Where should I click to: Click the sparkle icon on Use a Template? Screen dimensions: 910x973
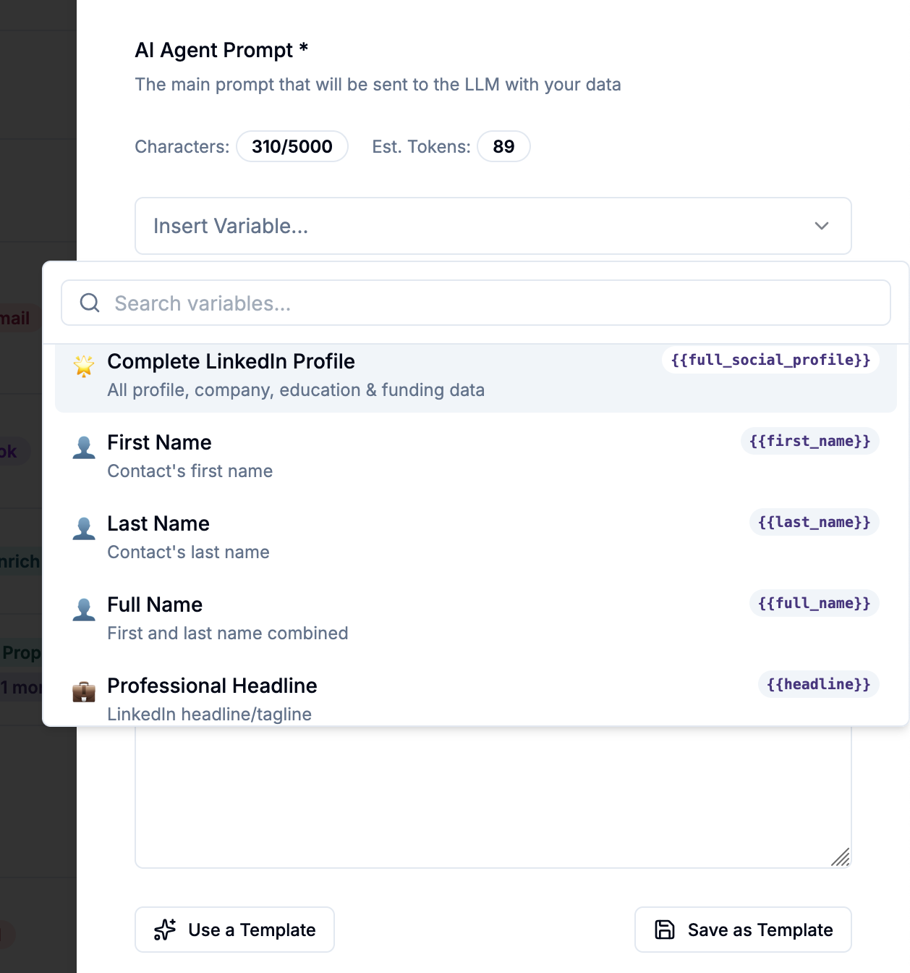pos(165,930)
